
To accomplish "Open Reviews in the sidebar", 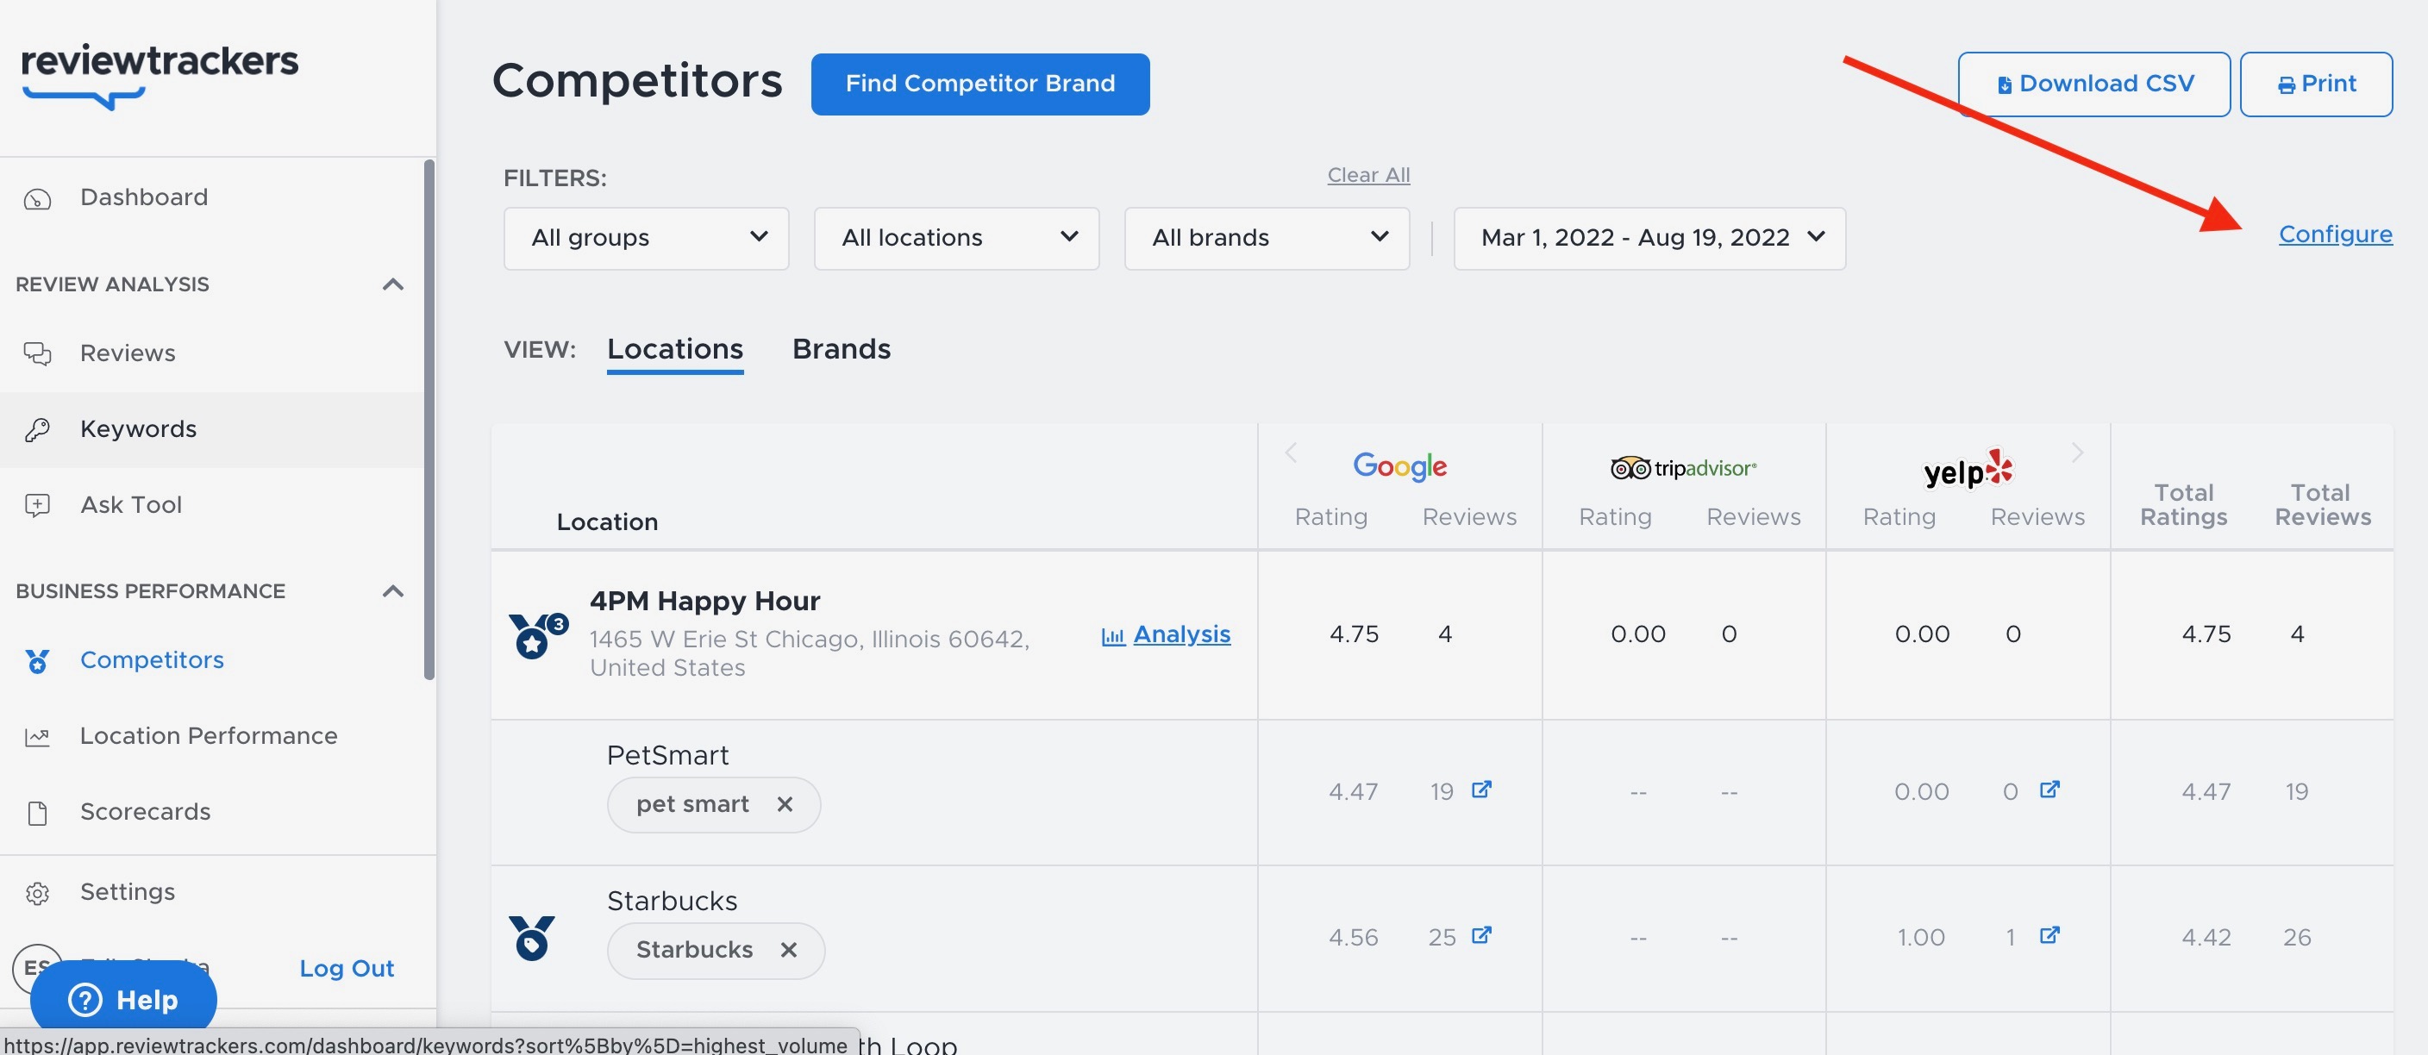I will pos(128,353).
